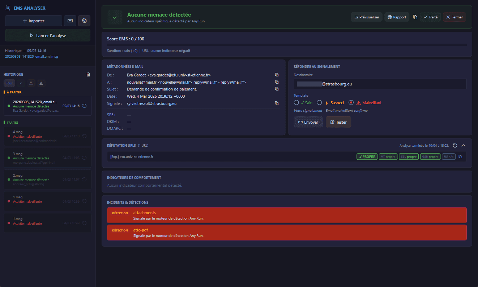Open the envelope icon beside Importer
The height and width of the screenshot is (287, 478).
click(70, 21)
